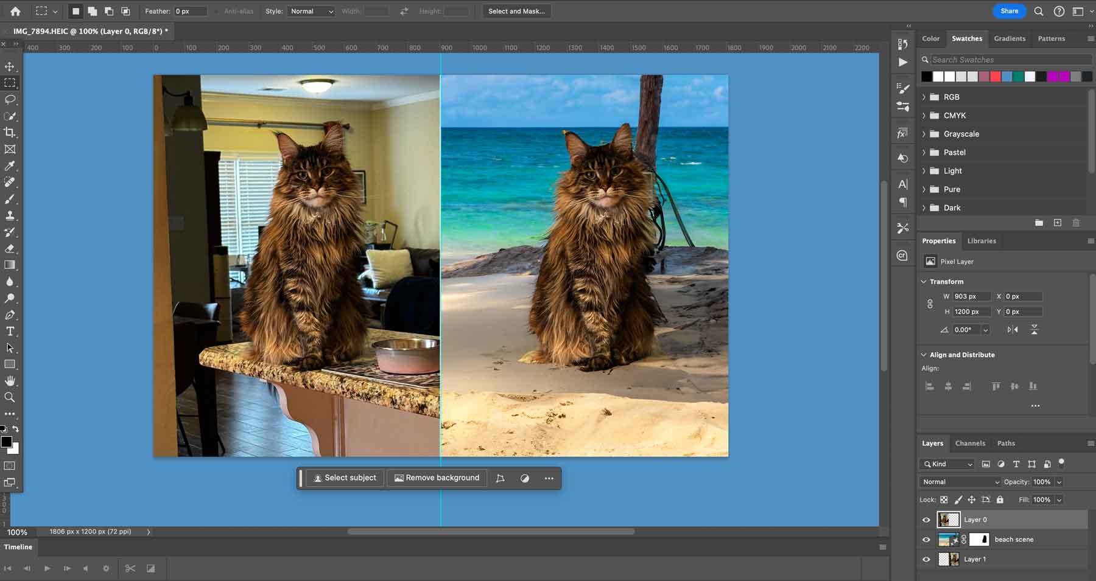The image size is (1096, 581).
Task: Switch to the Gradients tab
Action: pyautogui.click(x=1009, y=38)
